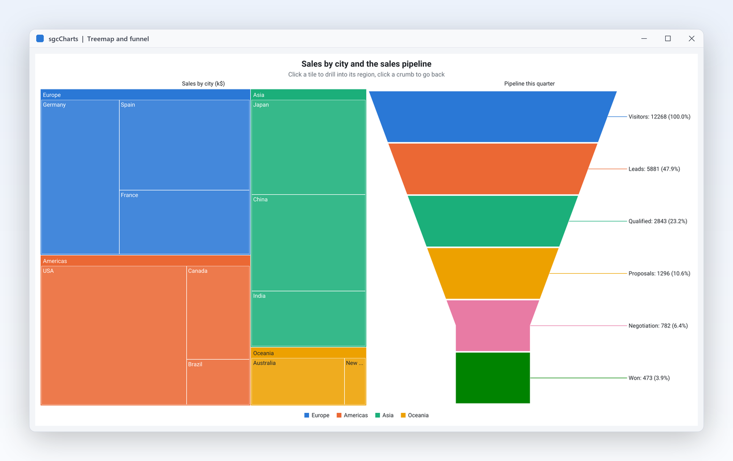Select the amber Proposals funnel segment
This screenshot has height=461, width=733.
(x=493, y=273)
